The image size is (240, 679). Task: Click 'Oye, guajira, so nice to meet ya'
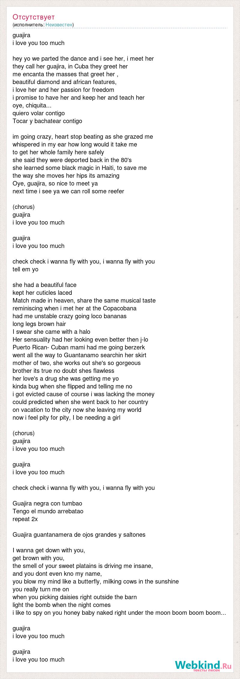[55, 183]
